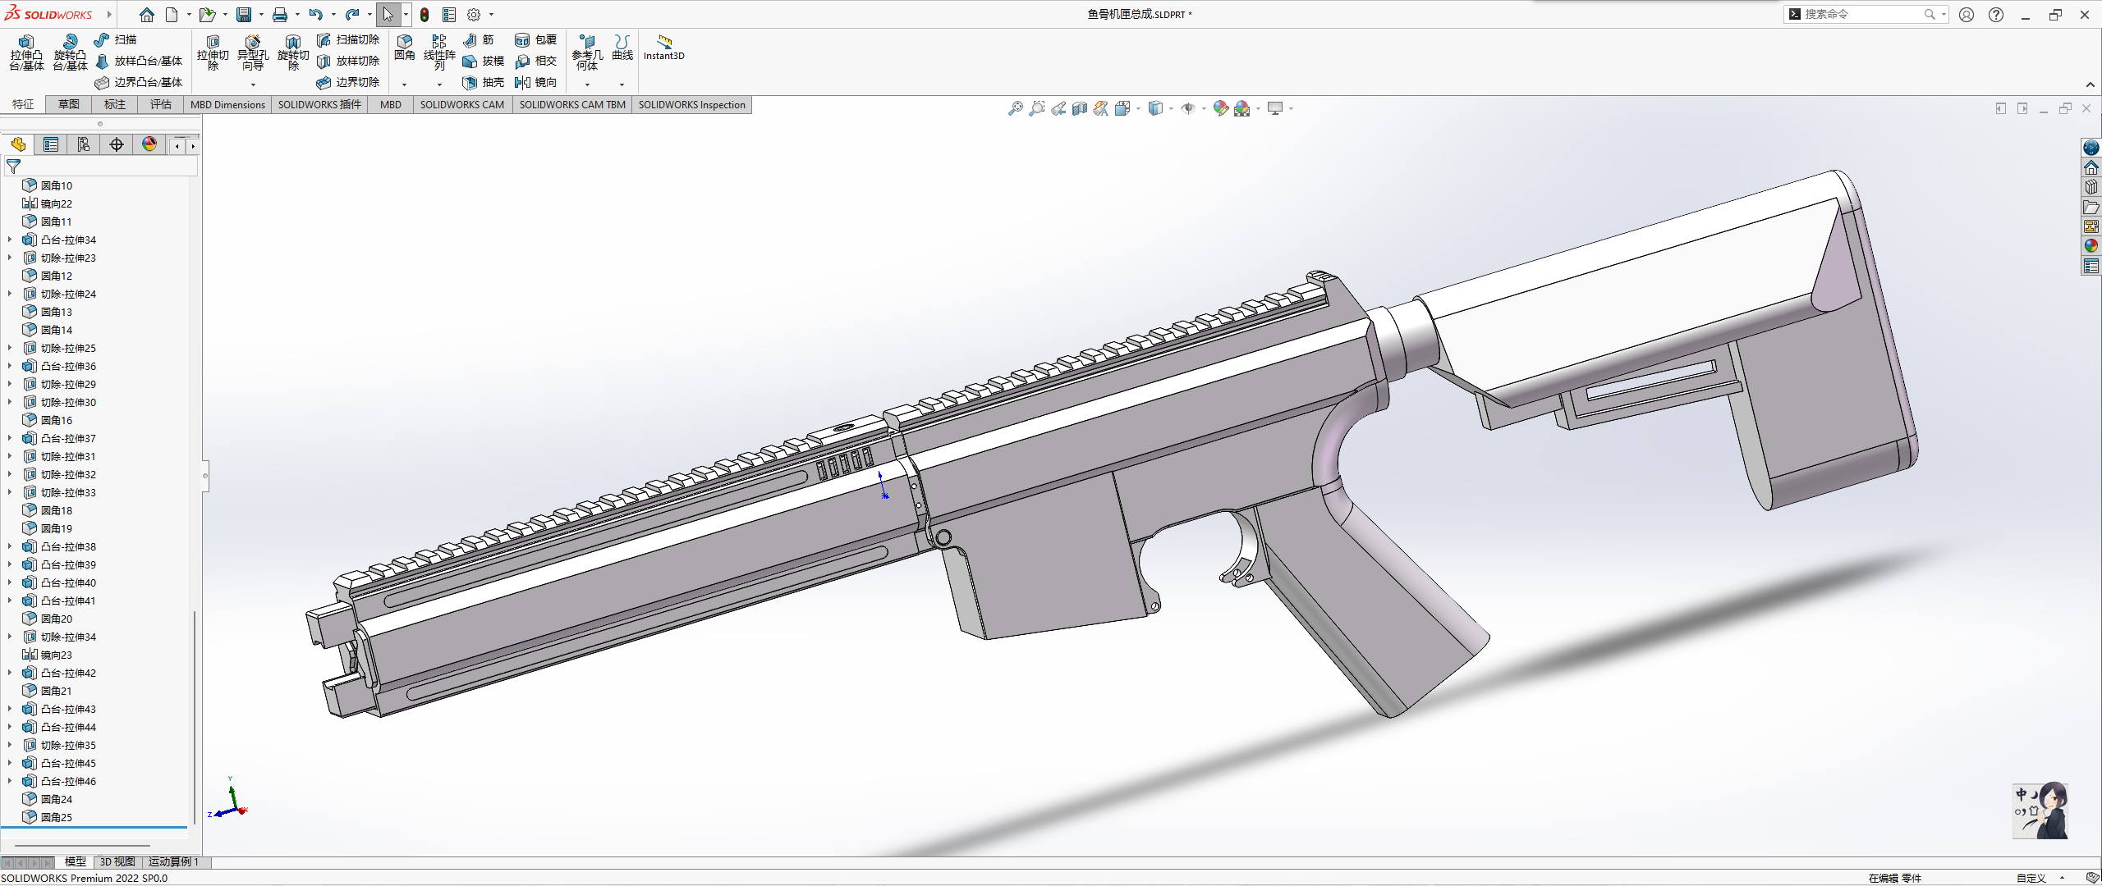This screenshot has width=2102, height=886.
Task: Switch to DisplayManager color tab
Action: [149, 144]
